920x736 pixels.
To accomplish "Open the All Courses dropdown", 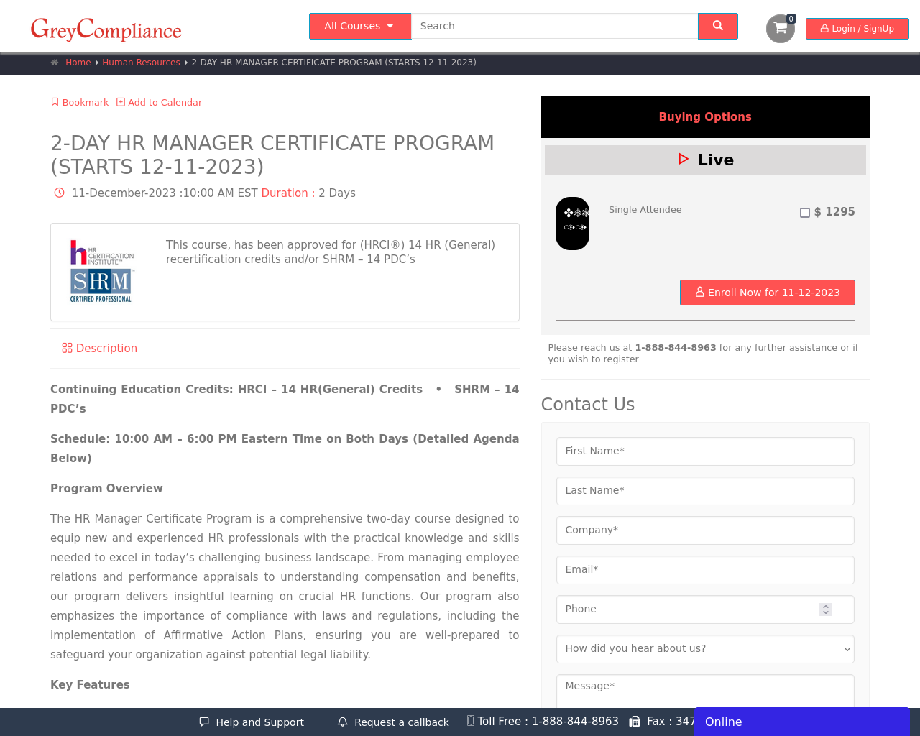I will [360, 26].
